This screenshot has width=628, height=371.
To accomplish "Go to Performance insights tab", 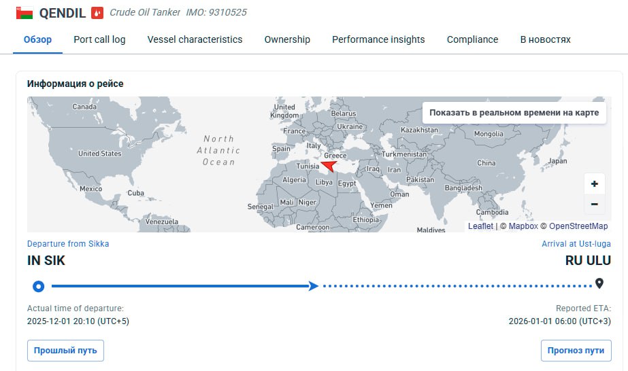I will 378,39.
